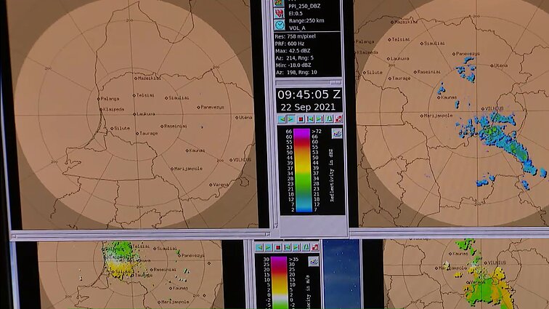Click the sweep mode icon in velocity controls
The height and width of the screenshot is (309, 549).
pyautogui.click(x=306, y=248)
